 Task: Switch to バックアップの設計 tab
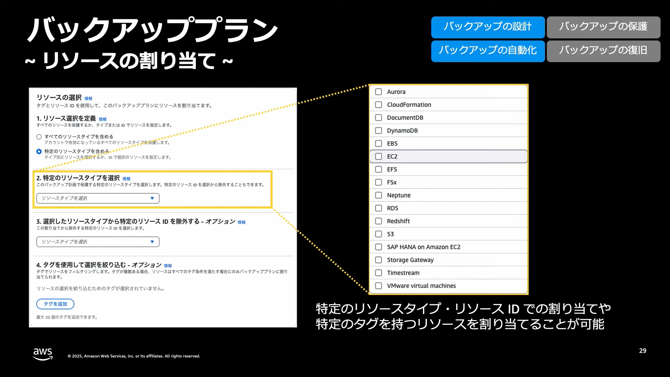click(488, 27)
